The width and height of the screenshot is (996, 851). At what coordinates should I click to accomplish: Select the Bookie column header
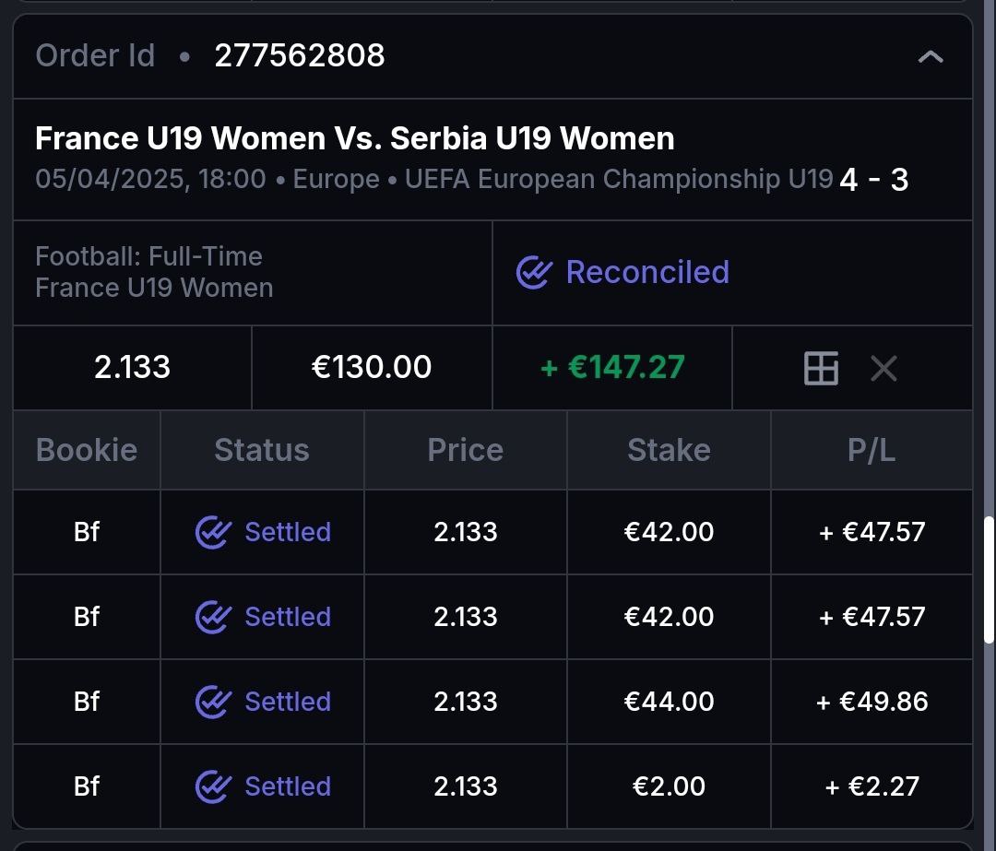pyautogui.click(x=87, y=450)
